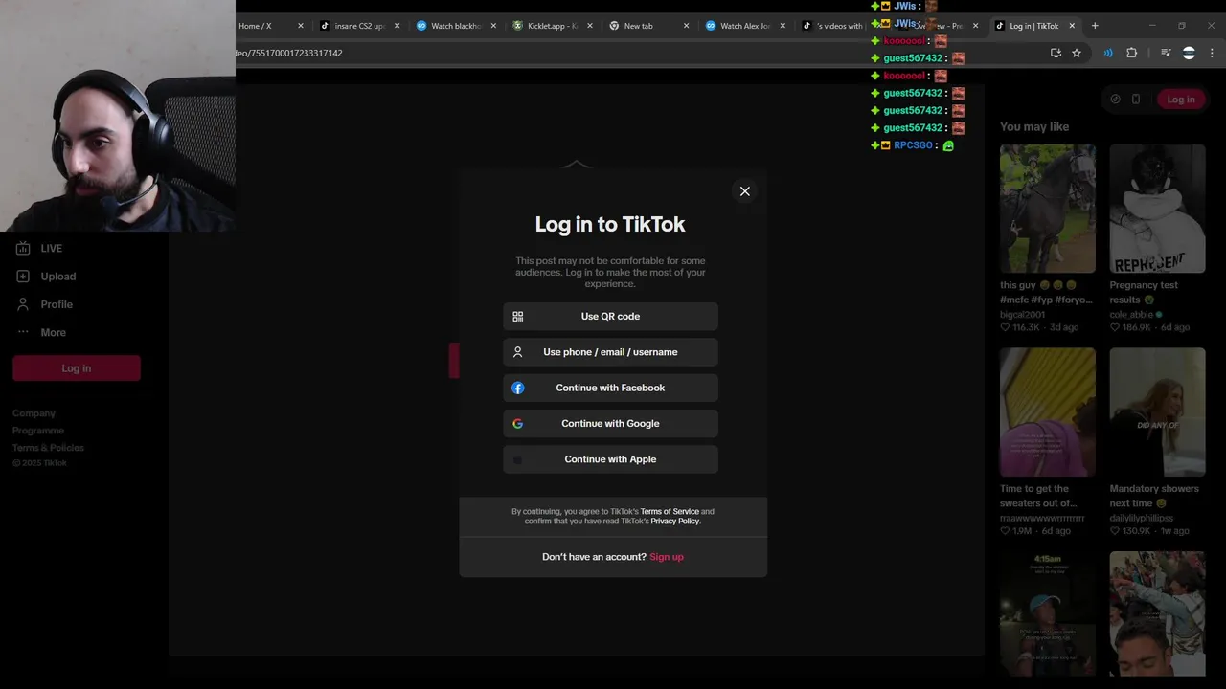Screen dimensions: 1226x689
Task: Click the More ellipsis icon
Action: (23, 332)
